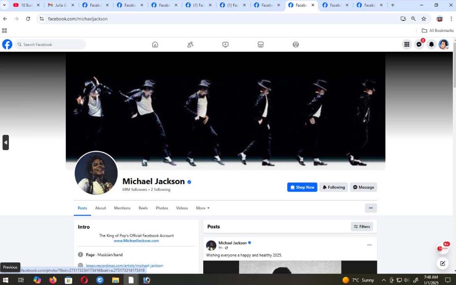This screenshot has width=456, height=285.
Task: Click the Search Facebook field
Action: point(50,44)
